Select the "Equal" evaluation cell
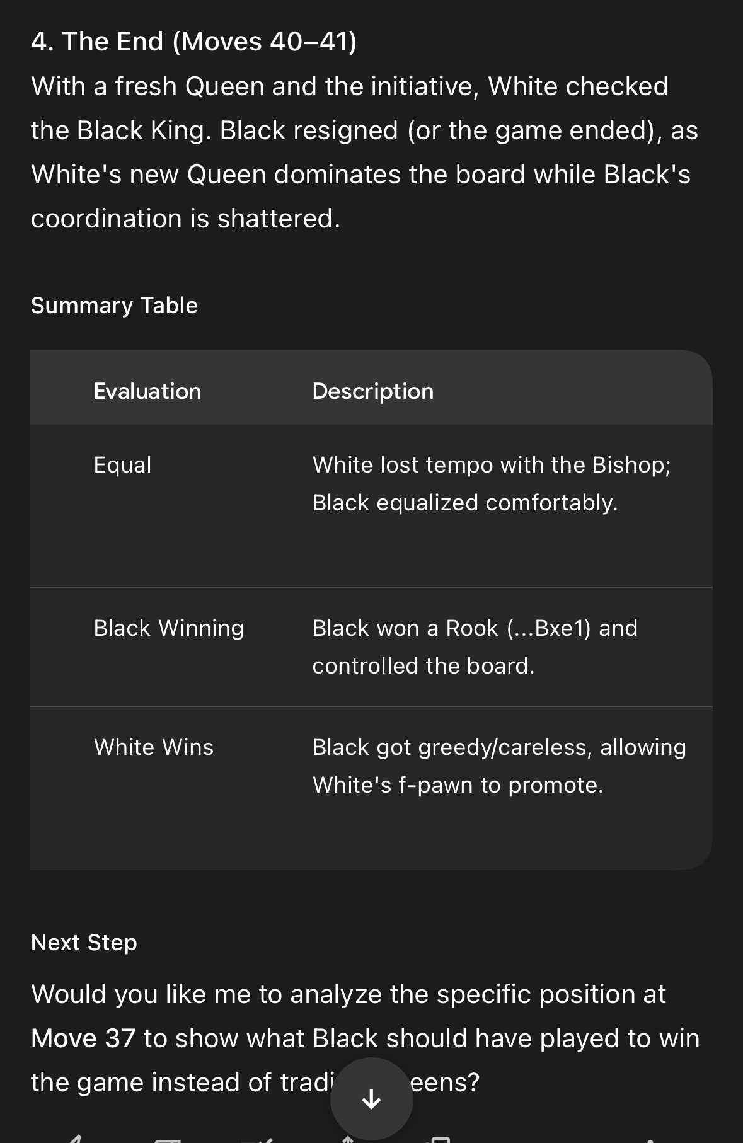Image resolution: width=743 pixels, height=1143 pixels. click(x=122, y=465)
